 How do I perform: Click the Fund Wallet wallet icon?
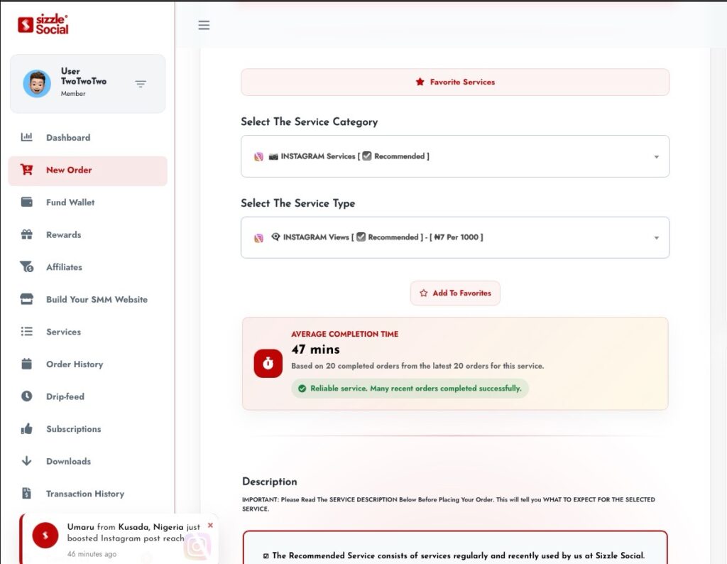click(26, 202)
